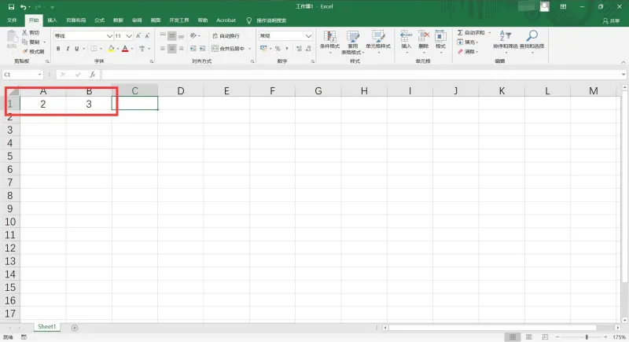Open the 填充 (Fill) dropdown
This screenshot has height=342, width=629.
467,42
